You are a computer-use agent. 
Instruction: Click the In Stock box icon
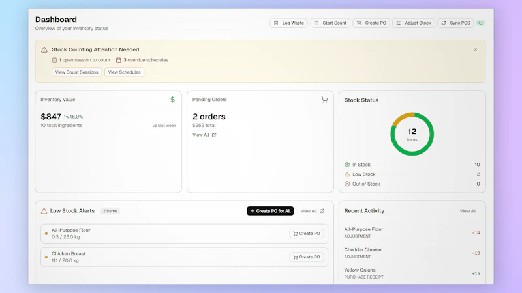pyautogui.click(x=347, y=165)
